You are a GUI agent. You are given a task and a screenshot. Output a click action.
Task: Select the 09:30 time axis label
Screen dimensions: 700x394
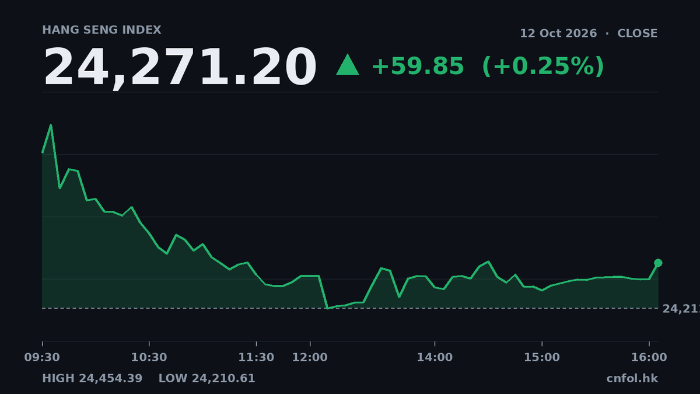point(42,357)
